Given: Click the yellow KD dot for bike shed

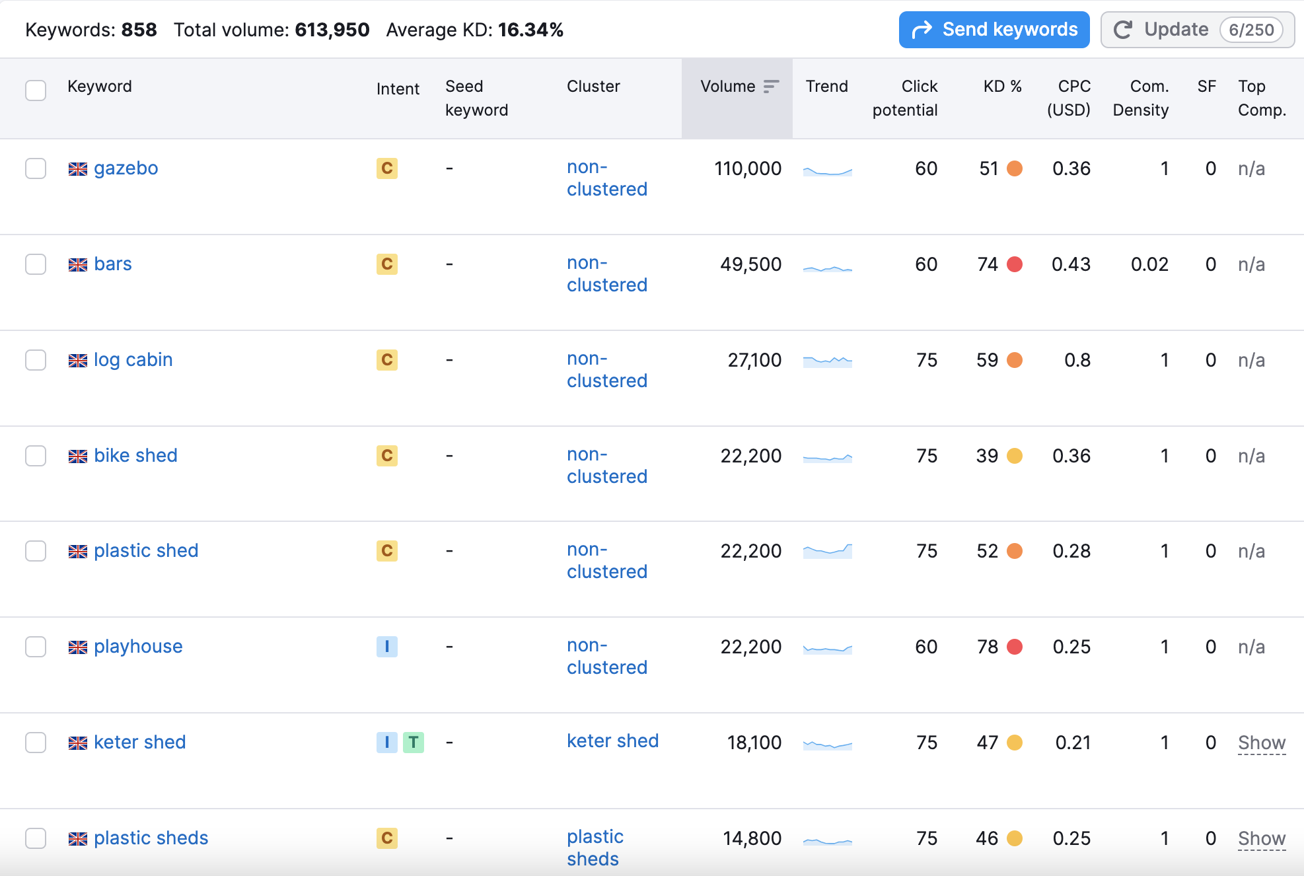Looking at the screenshot, I should [x=1015, y=456].
